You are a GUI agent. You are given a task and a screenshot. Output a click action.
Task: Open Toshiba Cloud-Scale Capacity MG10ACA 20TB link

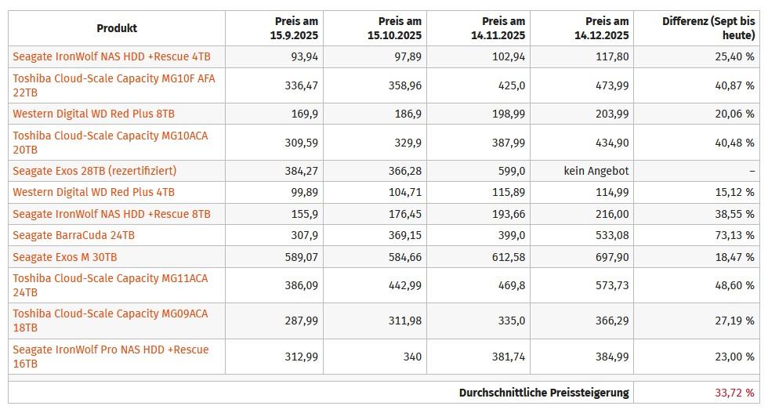[110, 142]
